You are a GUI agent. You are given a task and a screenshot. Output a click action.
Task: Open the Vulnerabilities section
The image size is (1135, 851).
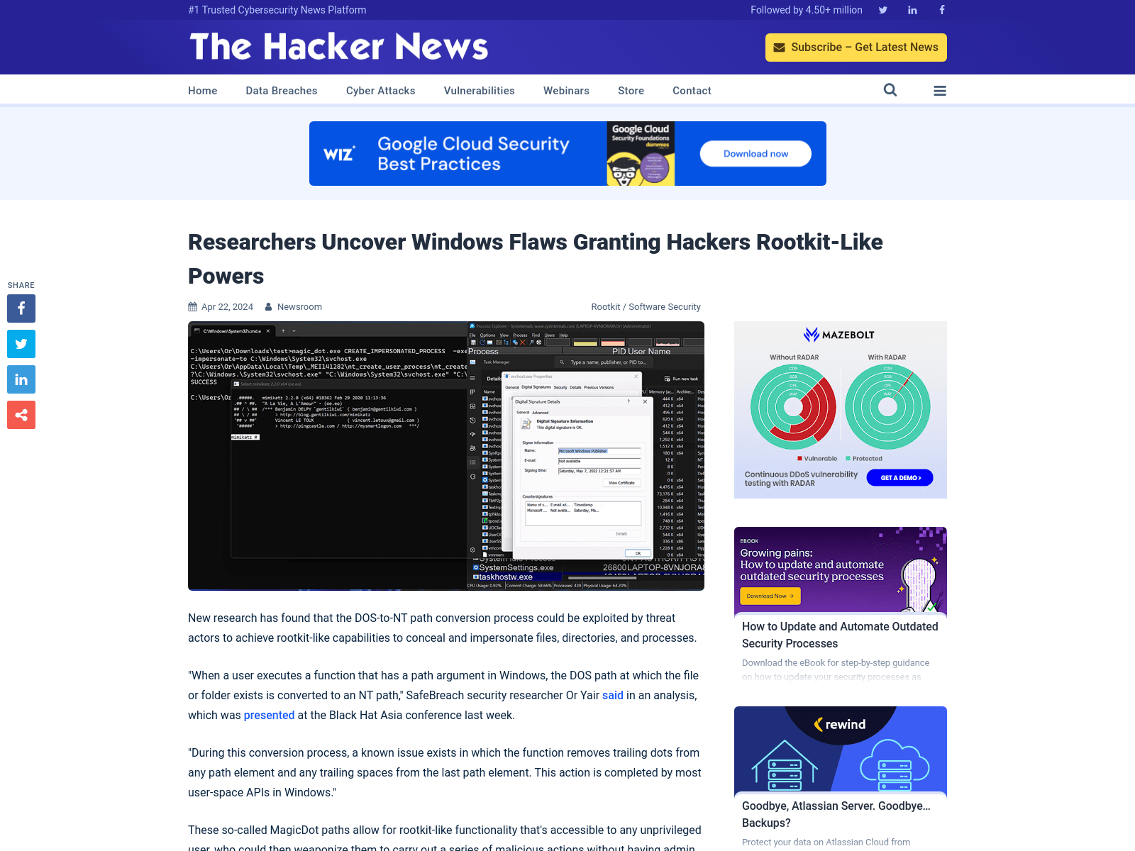point(480,91)
